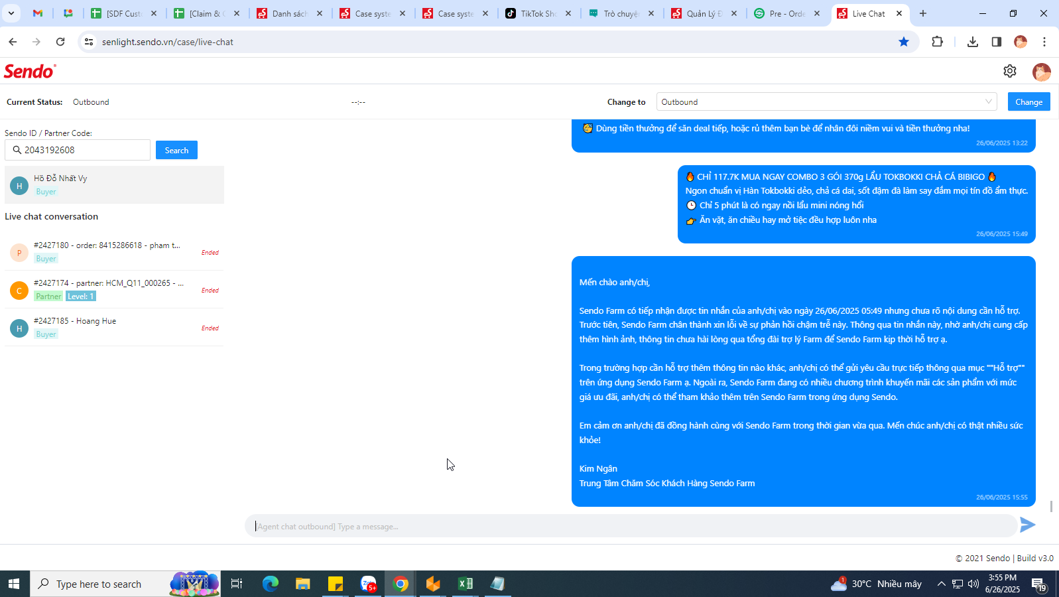Click the chat scrollbar thumb

1051,506
